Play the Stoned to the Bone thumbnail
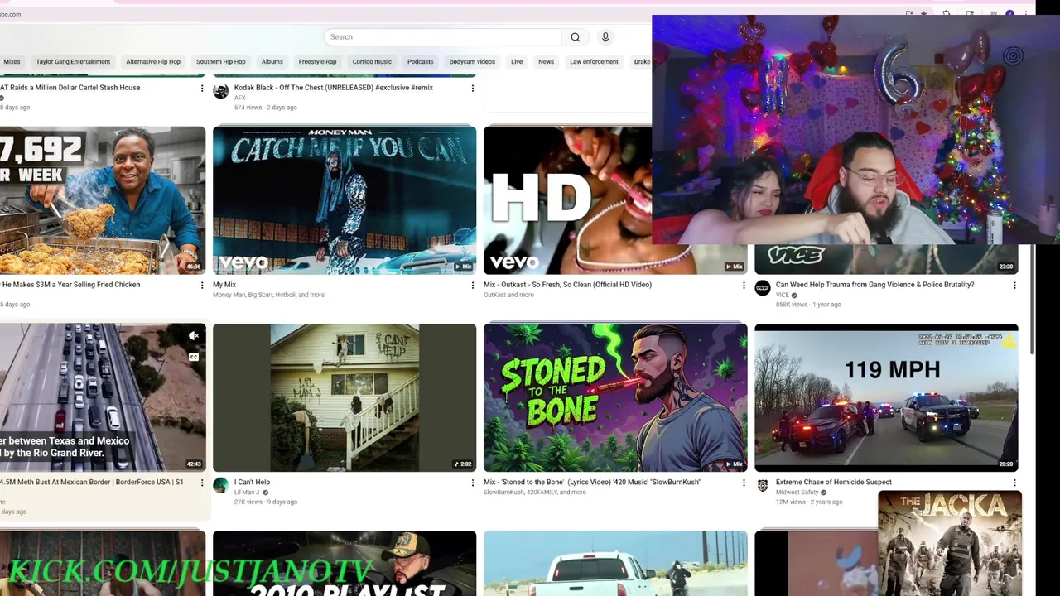Screen dimensions: 1060x596 [x=615, y=397]
